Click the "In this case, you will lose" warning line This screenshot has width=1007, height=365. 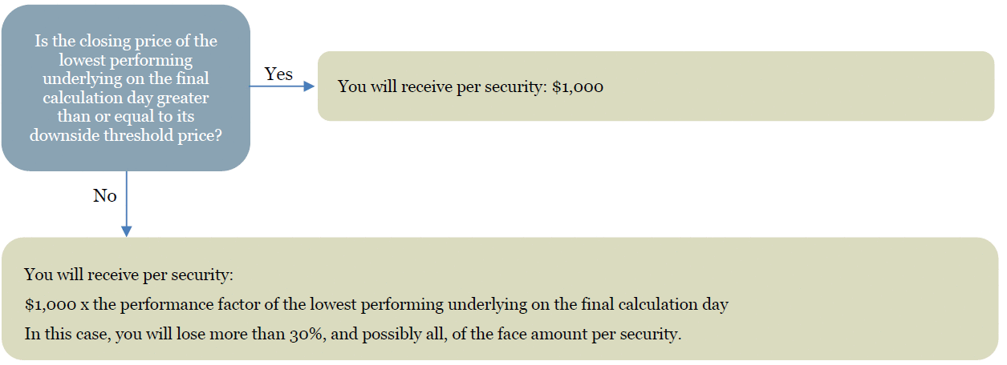(352, 334)
